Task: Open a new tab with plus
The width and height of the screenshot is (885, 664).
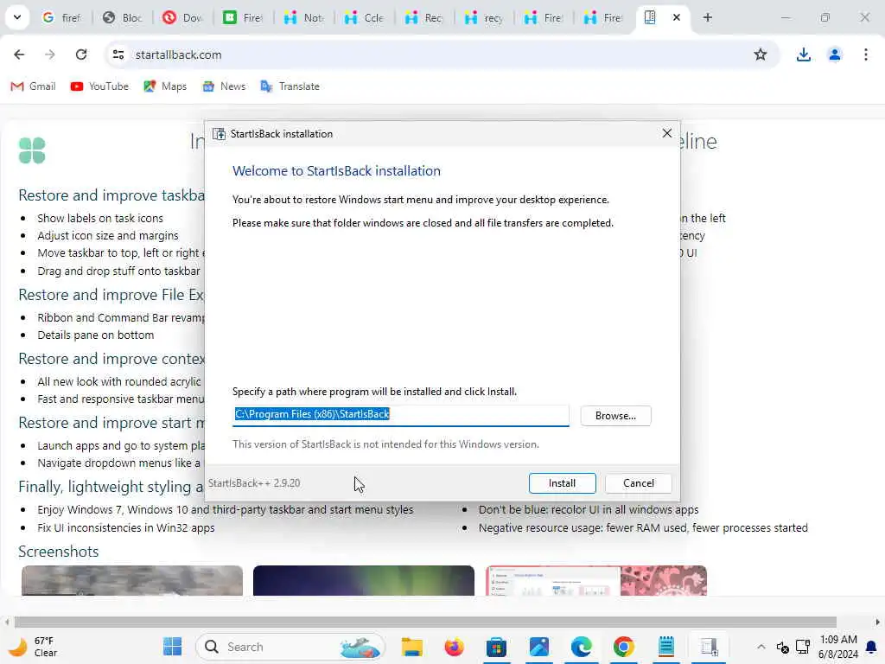Action: [x=707, y=17]
